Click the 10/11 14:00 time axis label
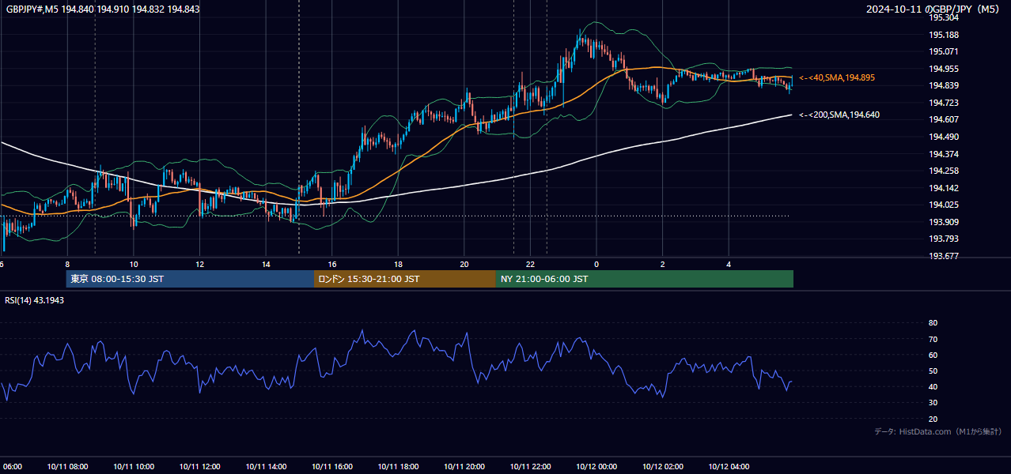 coord(266,467)
